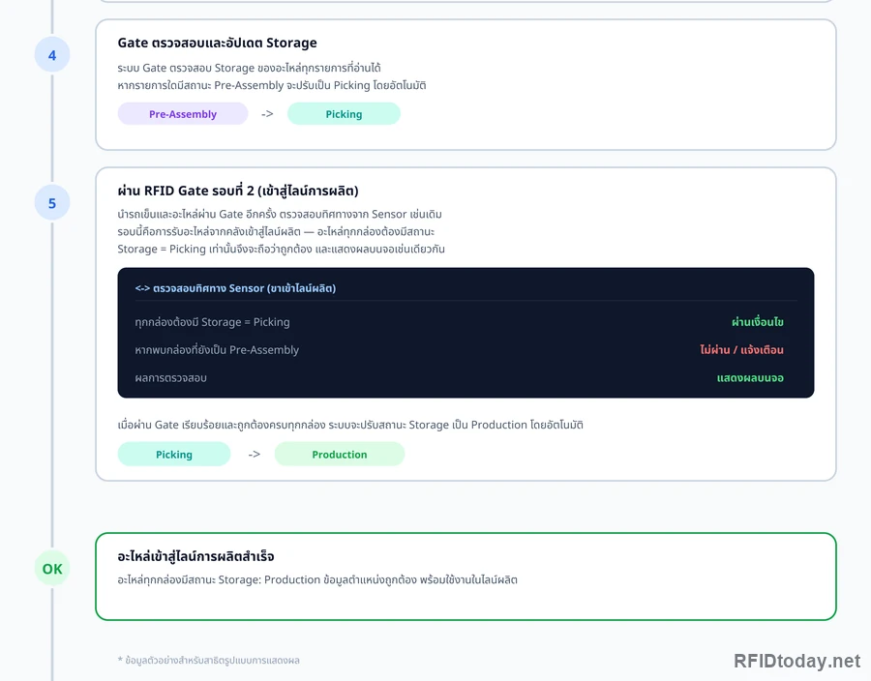This screenshot has width=871, height=681.
Task: Select the Picking badge in step 4
Action: [344, 114]
